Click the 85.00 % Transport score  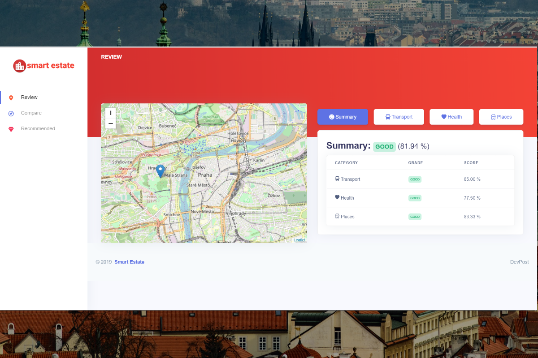point(472,179)
